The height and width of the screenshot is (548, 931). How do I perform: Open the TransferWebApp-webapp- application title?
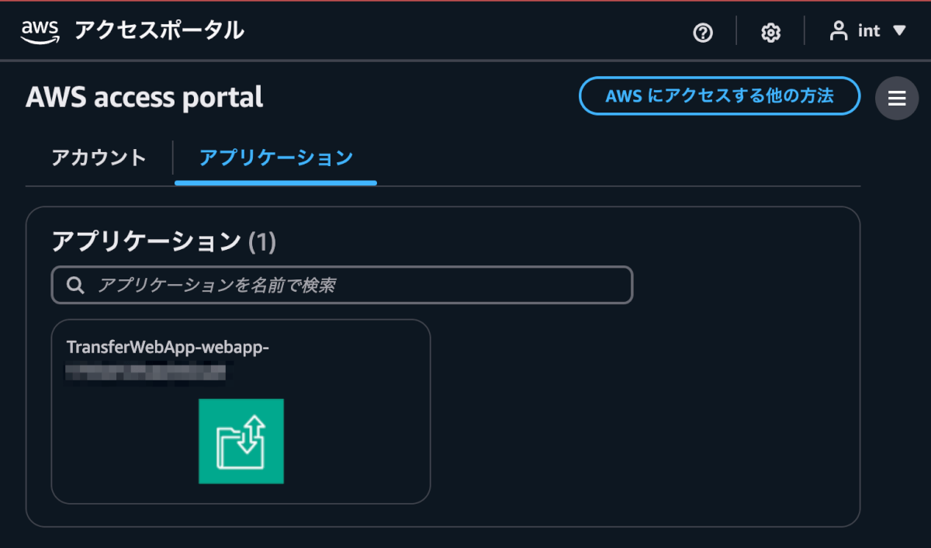(168, 347)
